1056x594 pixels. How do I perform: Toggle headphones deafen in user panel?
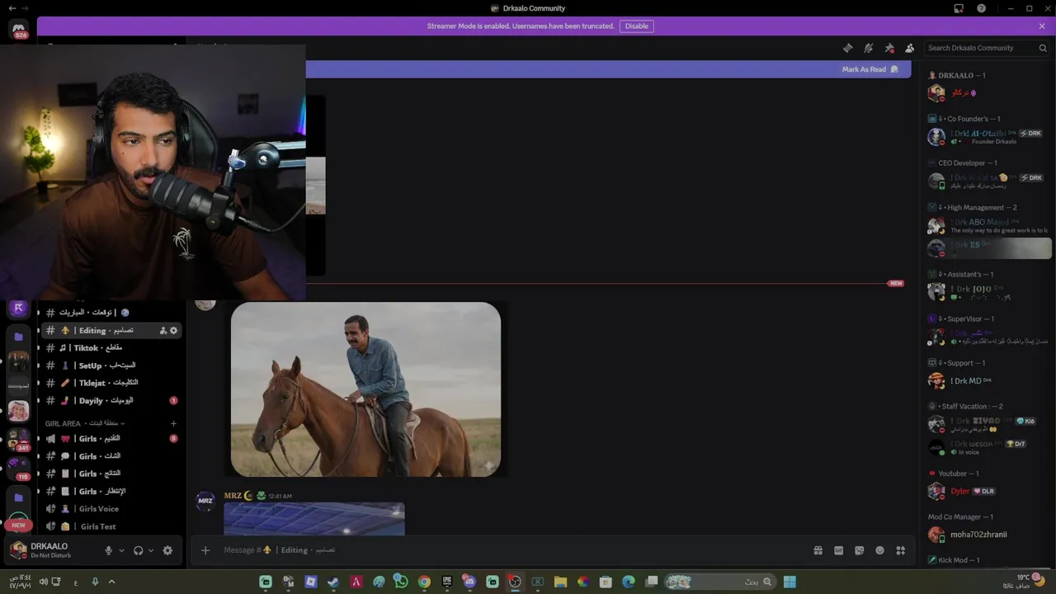pyautogui.click(x=138, y=550)
